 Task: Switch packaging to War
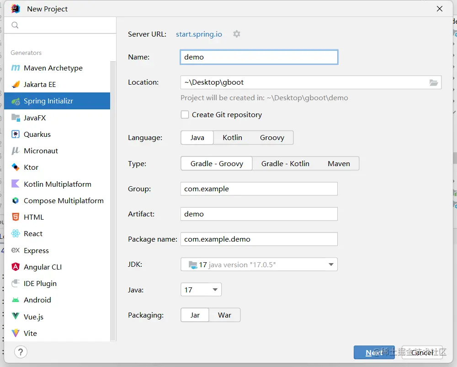[x=224, y=315]
